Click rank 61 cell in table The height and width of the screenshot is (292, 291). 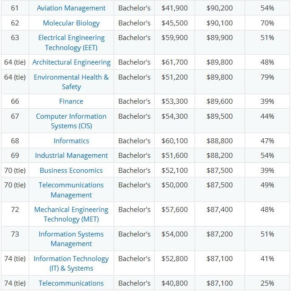tap(15, 8)
